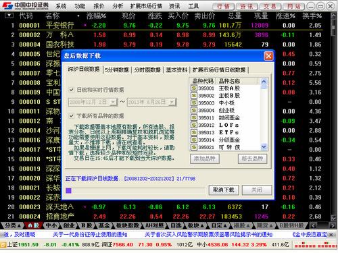
Task: Switch to the 基本资料 tab
Action: [176, 70]
